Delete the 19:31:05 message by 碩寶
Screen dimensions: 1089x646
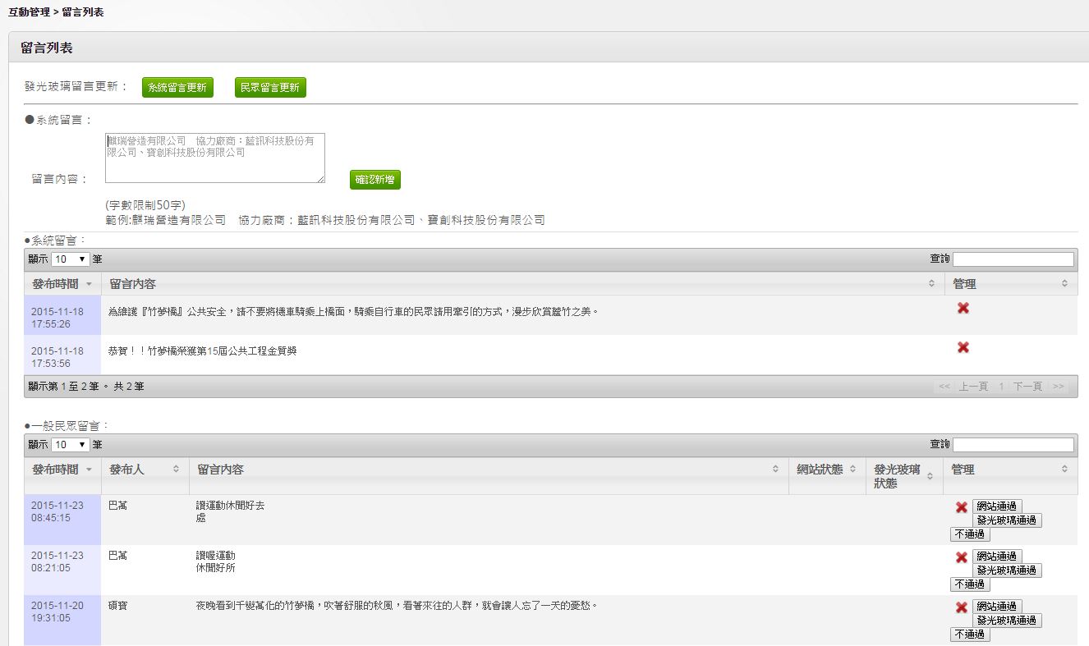pyautogui.click(x=962, y=607)
